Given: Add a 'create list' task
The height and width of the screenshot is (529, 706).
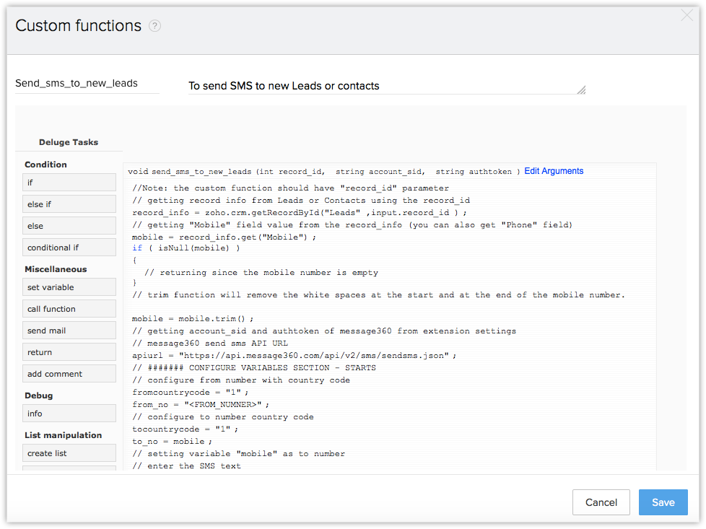Looking at the screenshot, I should [x=69, y=453].
